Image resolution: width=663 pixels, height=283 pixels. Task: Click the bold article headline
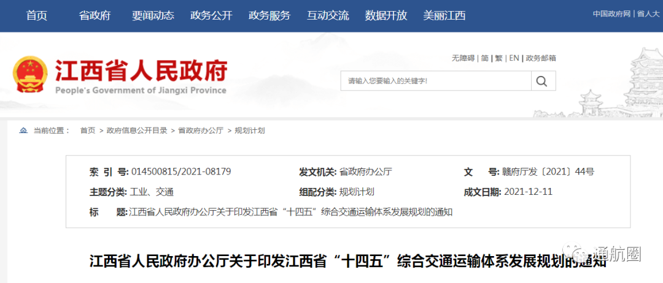[x=348, y=261]
